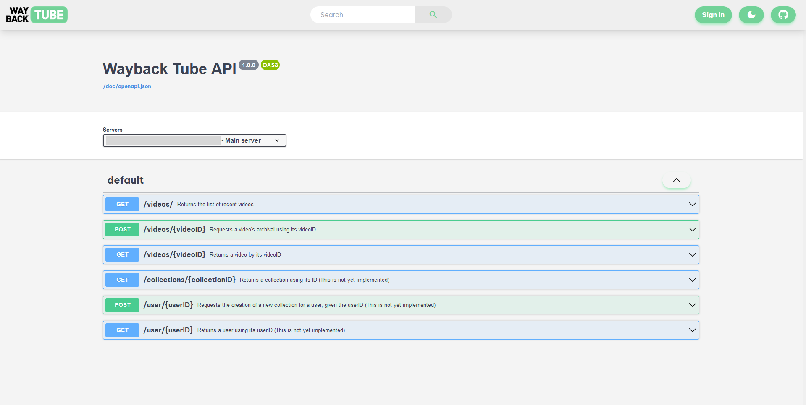
Task: Click the Sign in button
Action: [x=713, y=15]
